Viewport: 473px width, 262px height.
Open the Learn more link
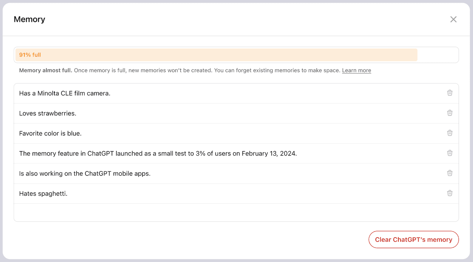(x=356, y=70)
